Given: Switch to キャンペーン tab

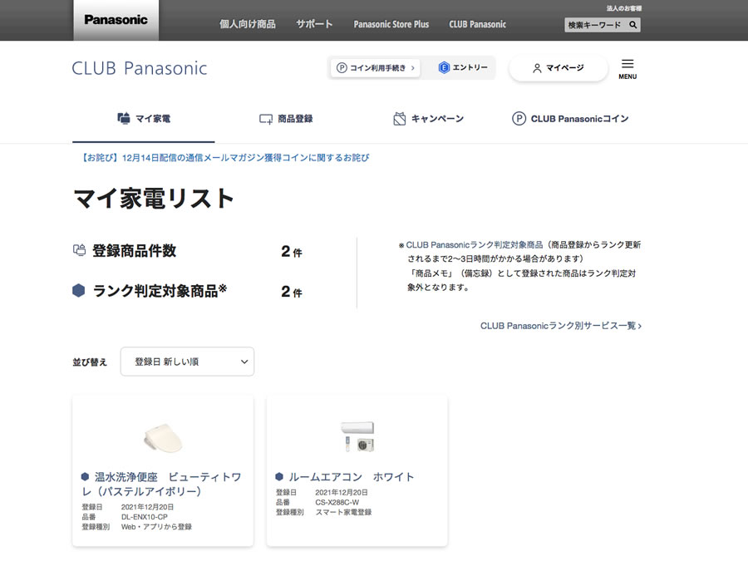Looking at the screenshot, I should (428, 119).
